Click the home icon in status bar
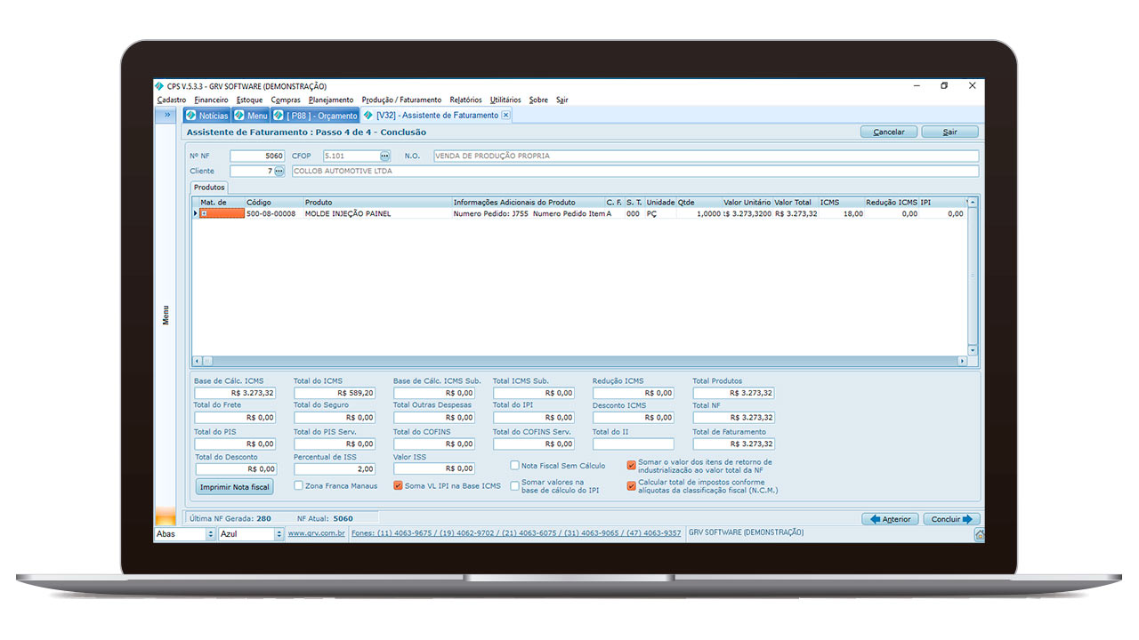 pos(980,535)
